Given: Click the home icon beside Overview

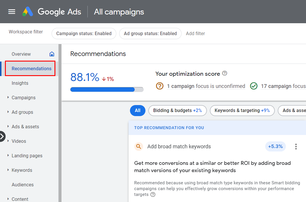Looking at the screenshot, I should click(52, 54).
